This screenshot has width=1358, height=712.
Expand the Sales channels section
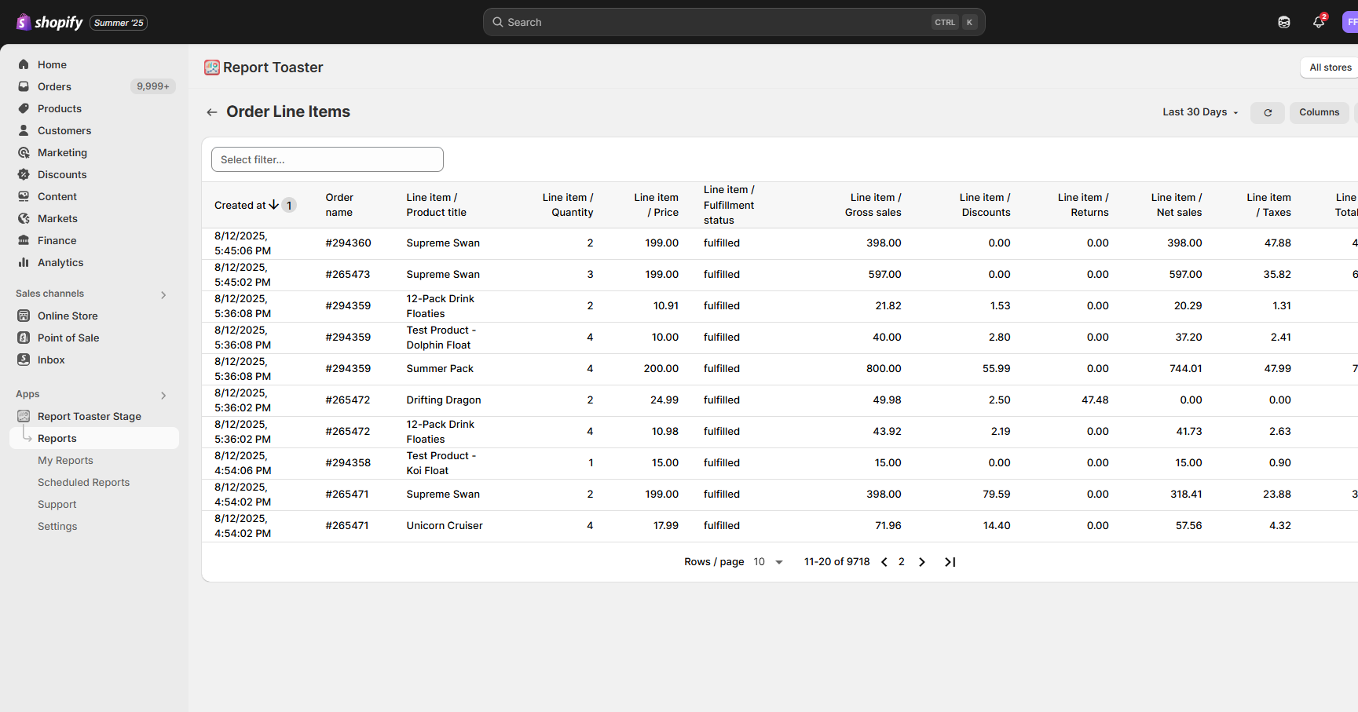[163, 294]
